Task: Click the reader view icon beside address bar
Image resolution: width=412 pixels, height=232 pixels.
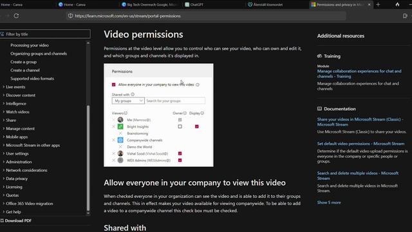Action: click(405, 16)
